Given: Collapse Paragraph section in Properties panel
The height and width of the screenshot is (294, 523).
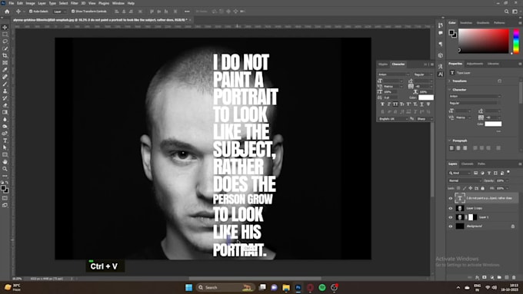Looking at the screenshot, I should click(x=449, y=140).
